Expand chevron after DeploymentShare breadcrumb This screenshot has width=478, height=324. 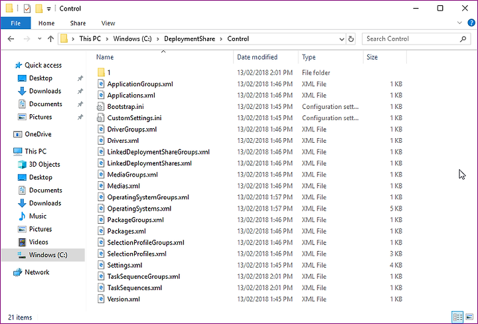tap(221, 39)
